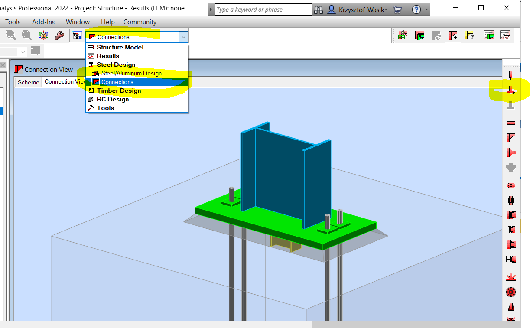Click the binoculars search icon
530x328 pixels.
(319, 10)
